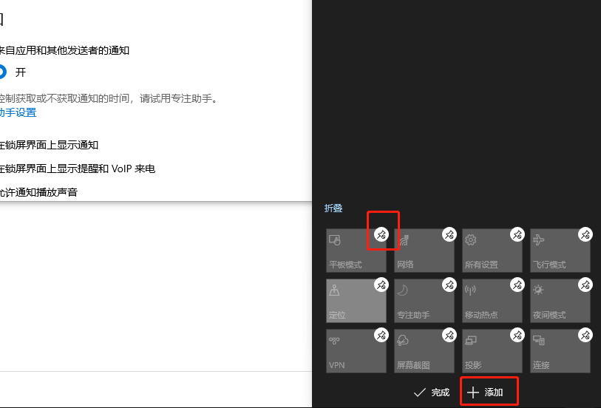Select the 连接 connect tile

[560, 351]
